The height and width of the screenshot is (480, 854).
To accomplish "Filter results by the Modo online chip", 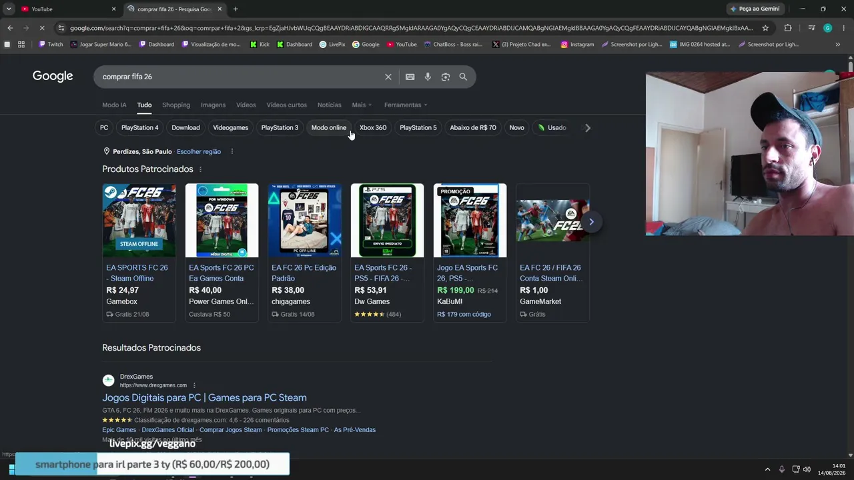I will (329, 127).
